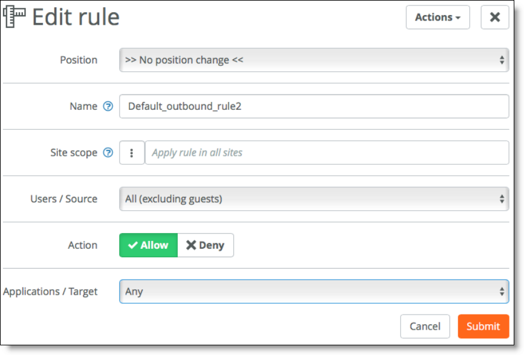Screen dimensions: 524x355
Task: Click the three-dot Site scope picker button
Action: coord(132,153)
